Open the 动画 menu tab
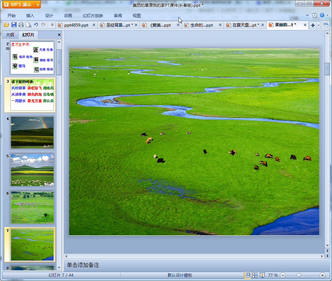 tap(68, 16)
